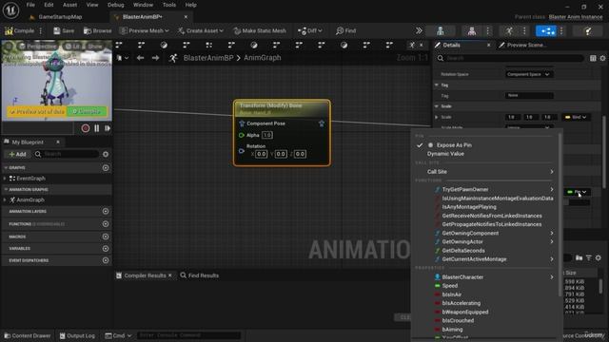Viewport: 609px width, 342px height.
Task: Open the Diff dropdown
Action: pyautogui.click(x=309, y=30)
